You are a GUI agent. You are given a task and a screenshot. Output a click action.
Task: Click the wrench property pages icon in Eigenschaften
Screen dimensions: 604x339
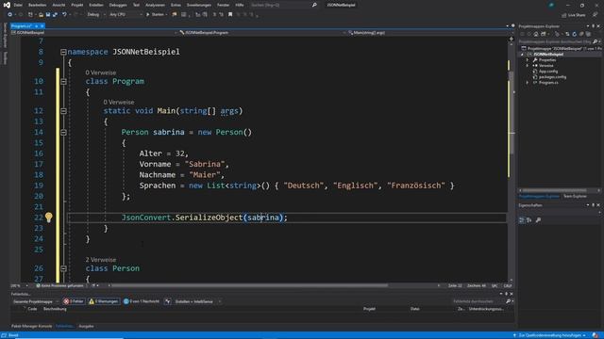click(x=538, y=220)
